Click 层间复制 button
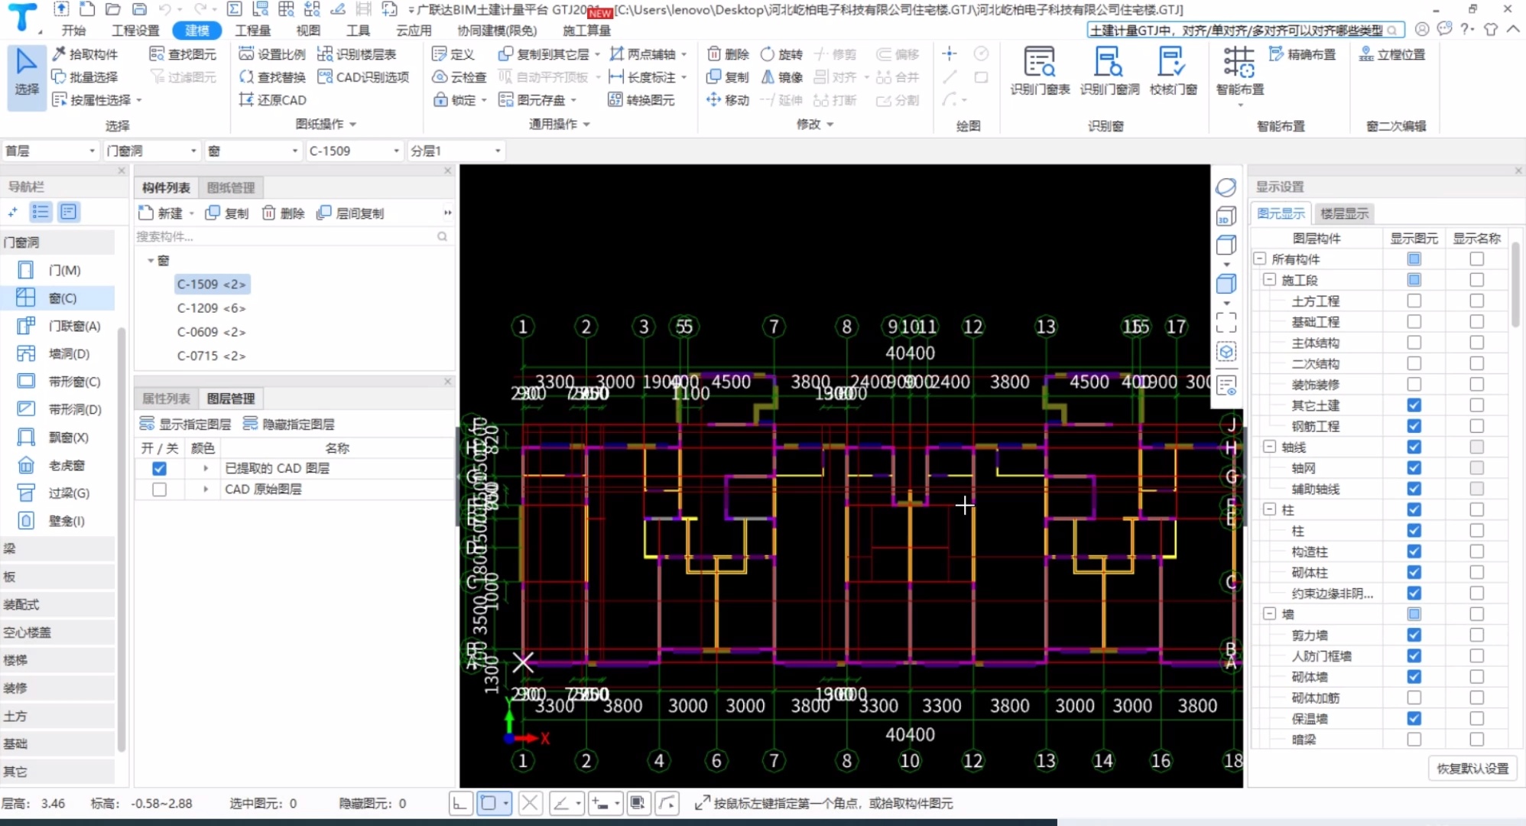The height and width of the screenshot is (826, 1526). point(351,213)
